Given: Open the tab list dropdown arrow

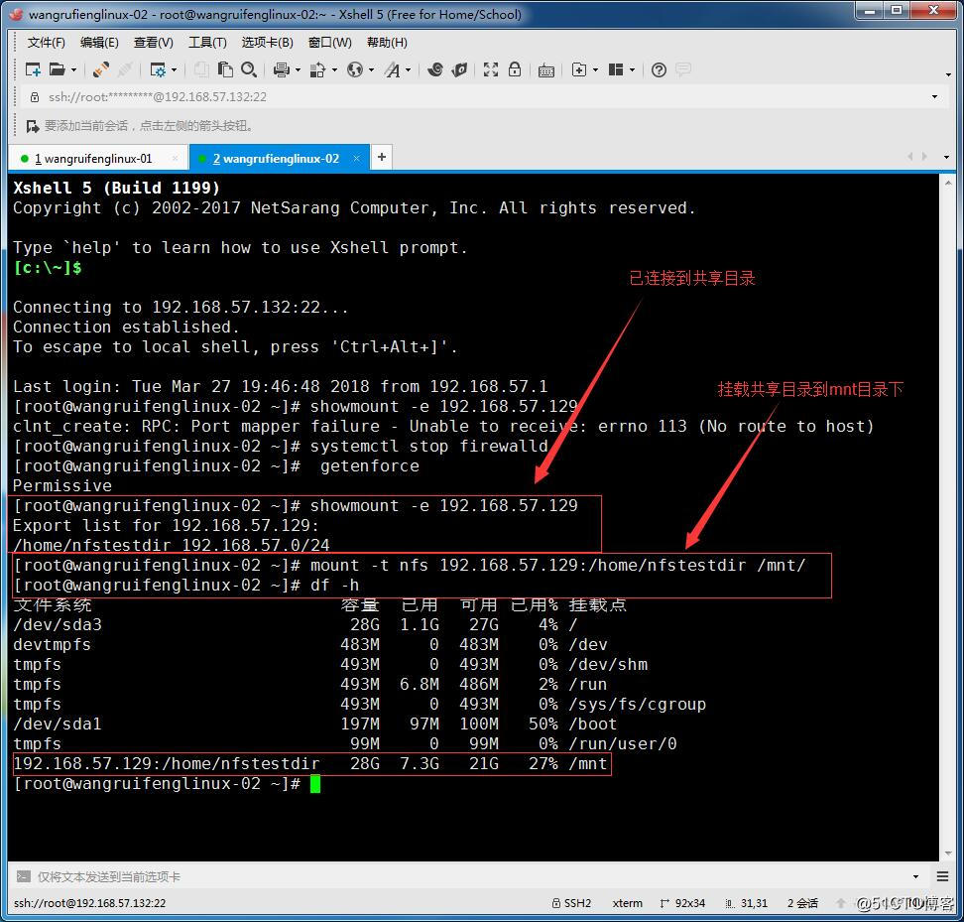Looking at the screenshot, I should (x=946, y=157).
